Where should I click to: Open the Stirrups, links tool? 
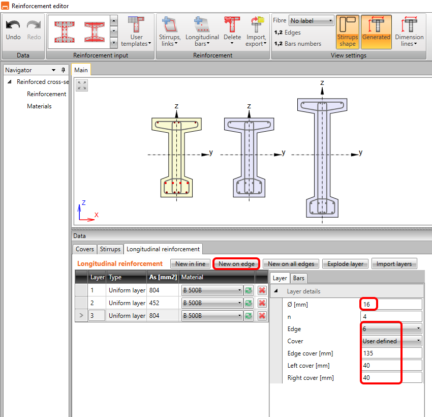coord(169,32)
